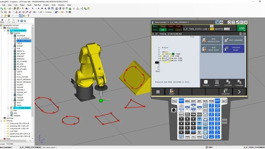
Task: Toggle the right SHIFT key on keypad
Action: click(x=217, y=101)
